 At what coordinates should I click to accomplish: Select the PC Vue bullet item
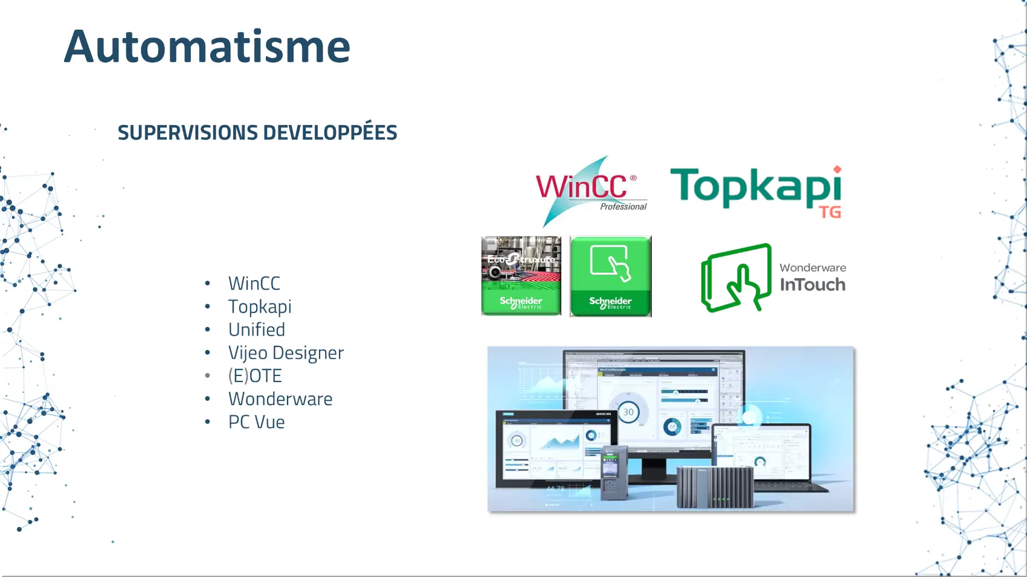[x=256, y=422]
